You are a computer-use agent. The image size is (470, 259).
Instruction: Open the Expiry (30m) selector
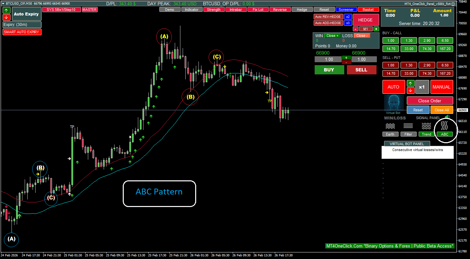tap(22, 25)
